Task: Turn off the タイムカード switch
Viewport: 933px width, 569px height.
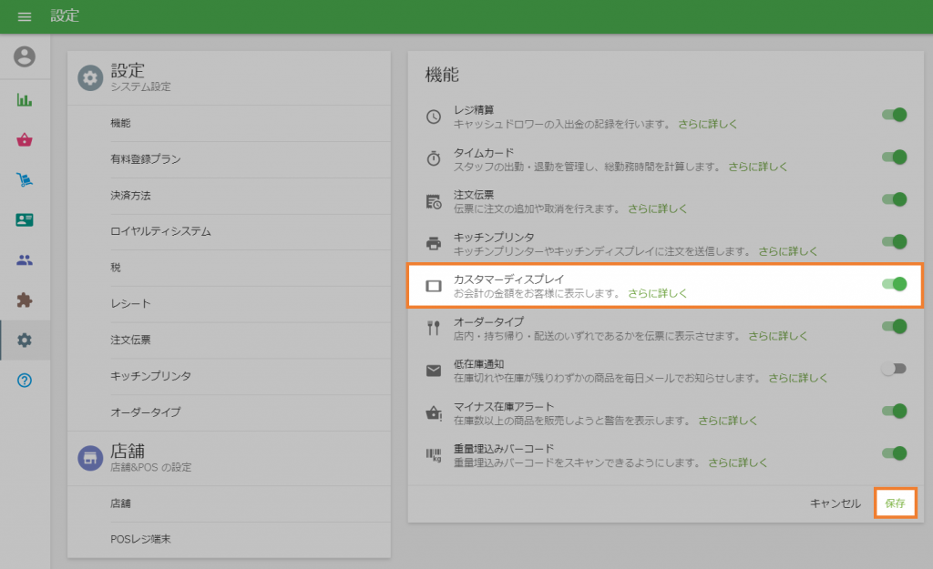Action: [x=893, y=154]
